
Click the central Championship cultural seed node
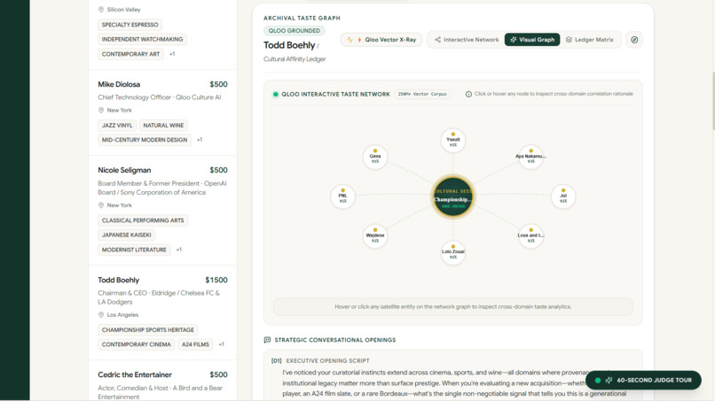(x=452, y=197)
